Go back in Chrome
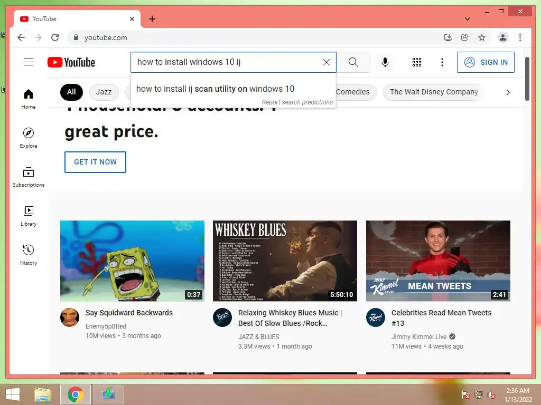The width and height of the screenshot is (541, 405). [x=21, y=37]
